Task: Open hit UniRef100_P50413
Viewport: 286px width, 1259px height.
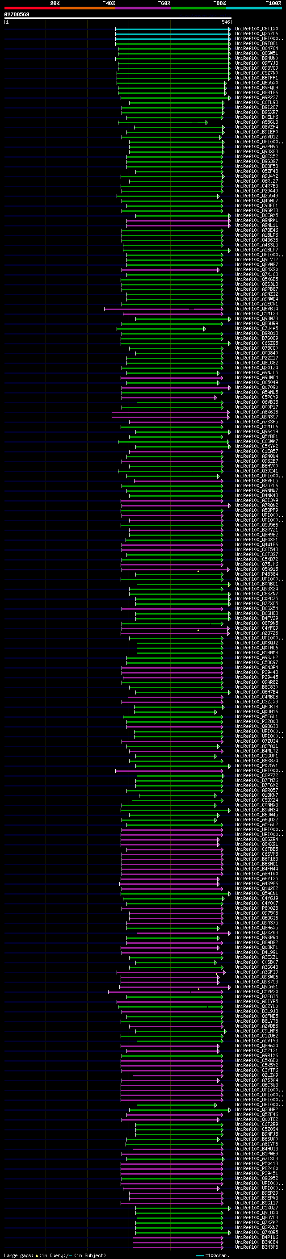Action: point(257,1163)
